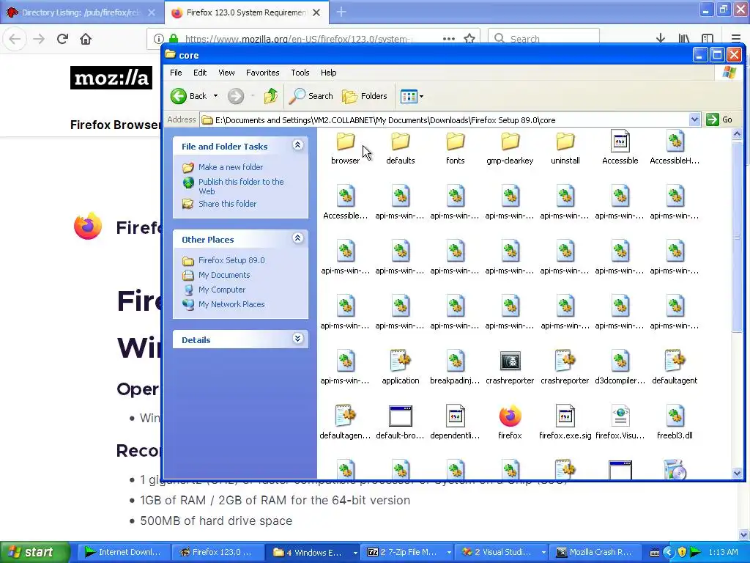The image size is (750, 563).
Task: Select the crashreporter executable icon
Action: tap(510, 361)
